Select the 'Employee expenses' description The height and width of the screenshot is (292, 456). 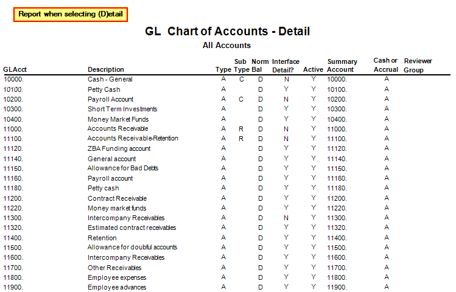(x=117, y=277)
